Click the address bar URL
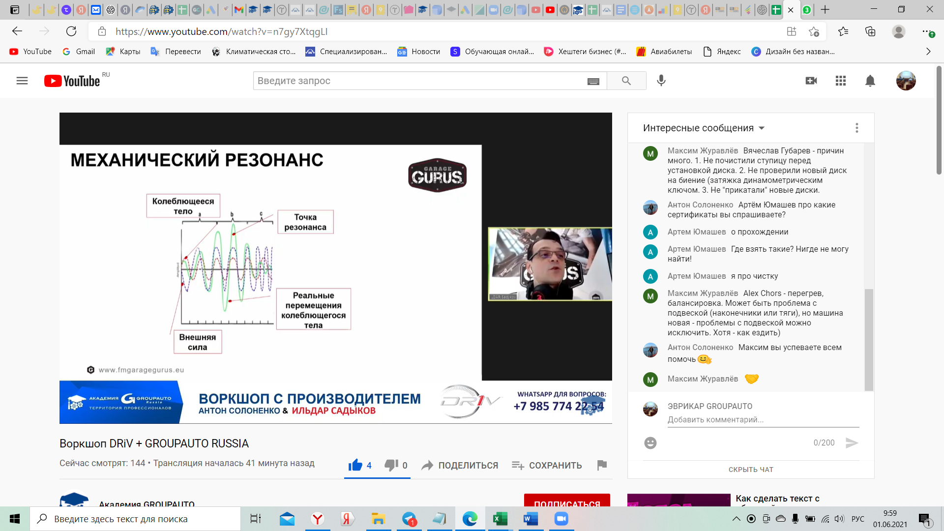Image resolution: width=944 pixels, height=531 pixels. pyautogui.click(x=221, y=31)
